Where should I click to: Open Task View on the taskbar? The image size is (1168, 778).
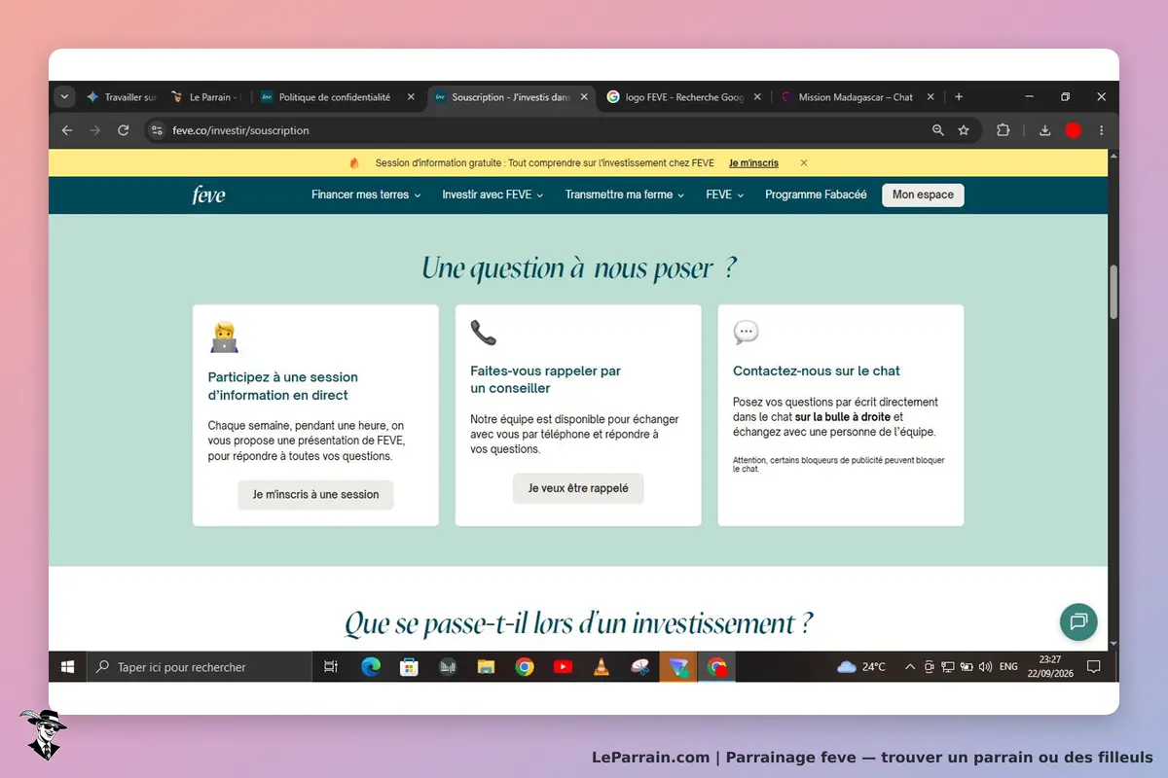[x=331, y=667]
